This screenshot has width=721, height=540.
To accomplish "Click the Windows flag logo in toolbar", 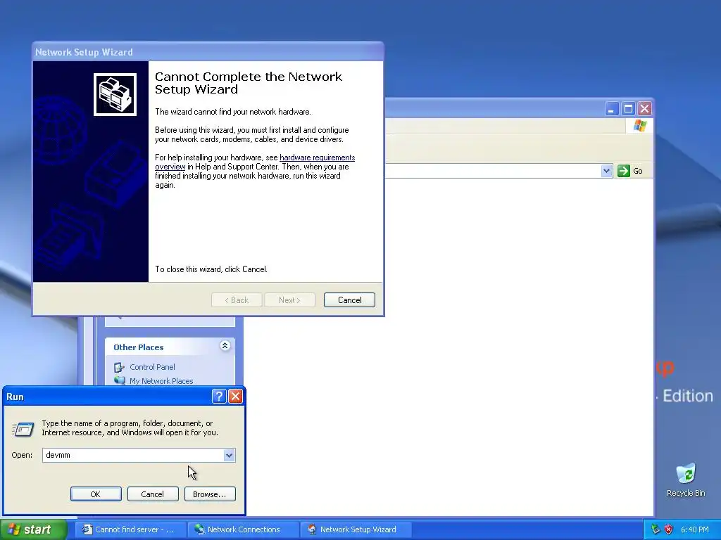I will click(x=639, y=126).
